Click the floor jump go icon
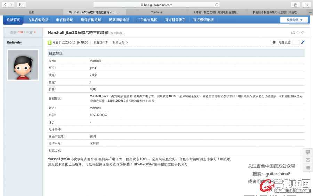This screenshot has height=196, width=313. click(303, 42)
